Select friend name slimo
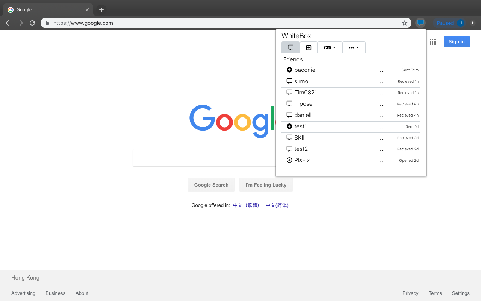 [x=301, y=81]
